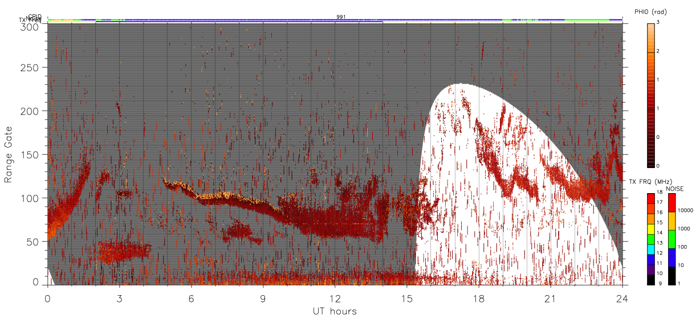Click the darkest bottom section of PHI0 colorbar

coord(651,153)
